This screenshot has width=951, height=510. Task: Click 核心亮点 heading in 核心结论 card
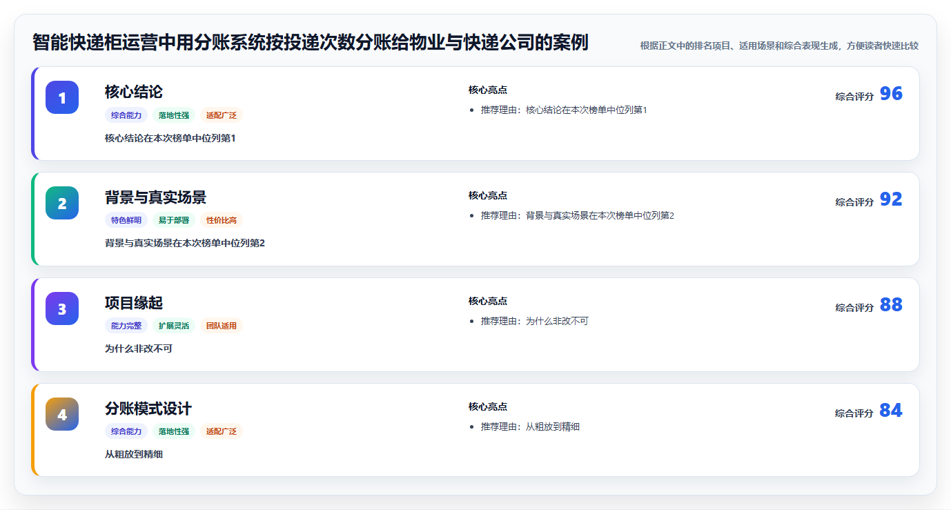(488, 90)
